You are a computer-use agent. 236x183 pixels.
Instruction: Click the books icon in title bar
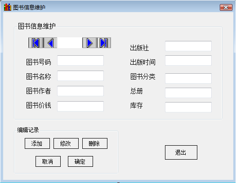[x=8, y=7]
